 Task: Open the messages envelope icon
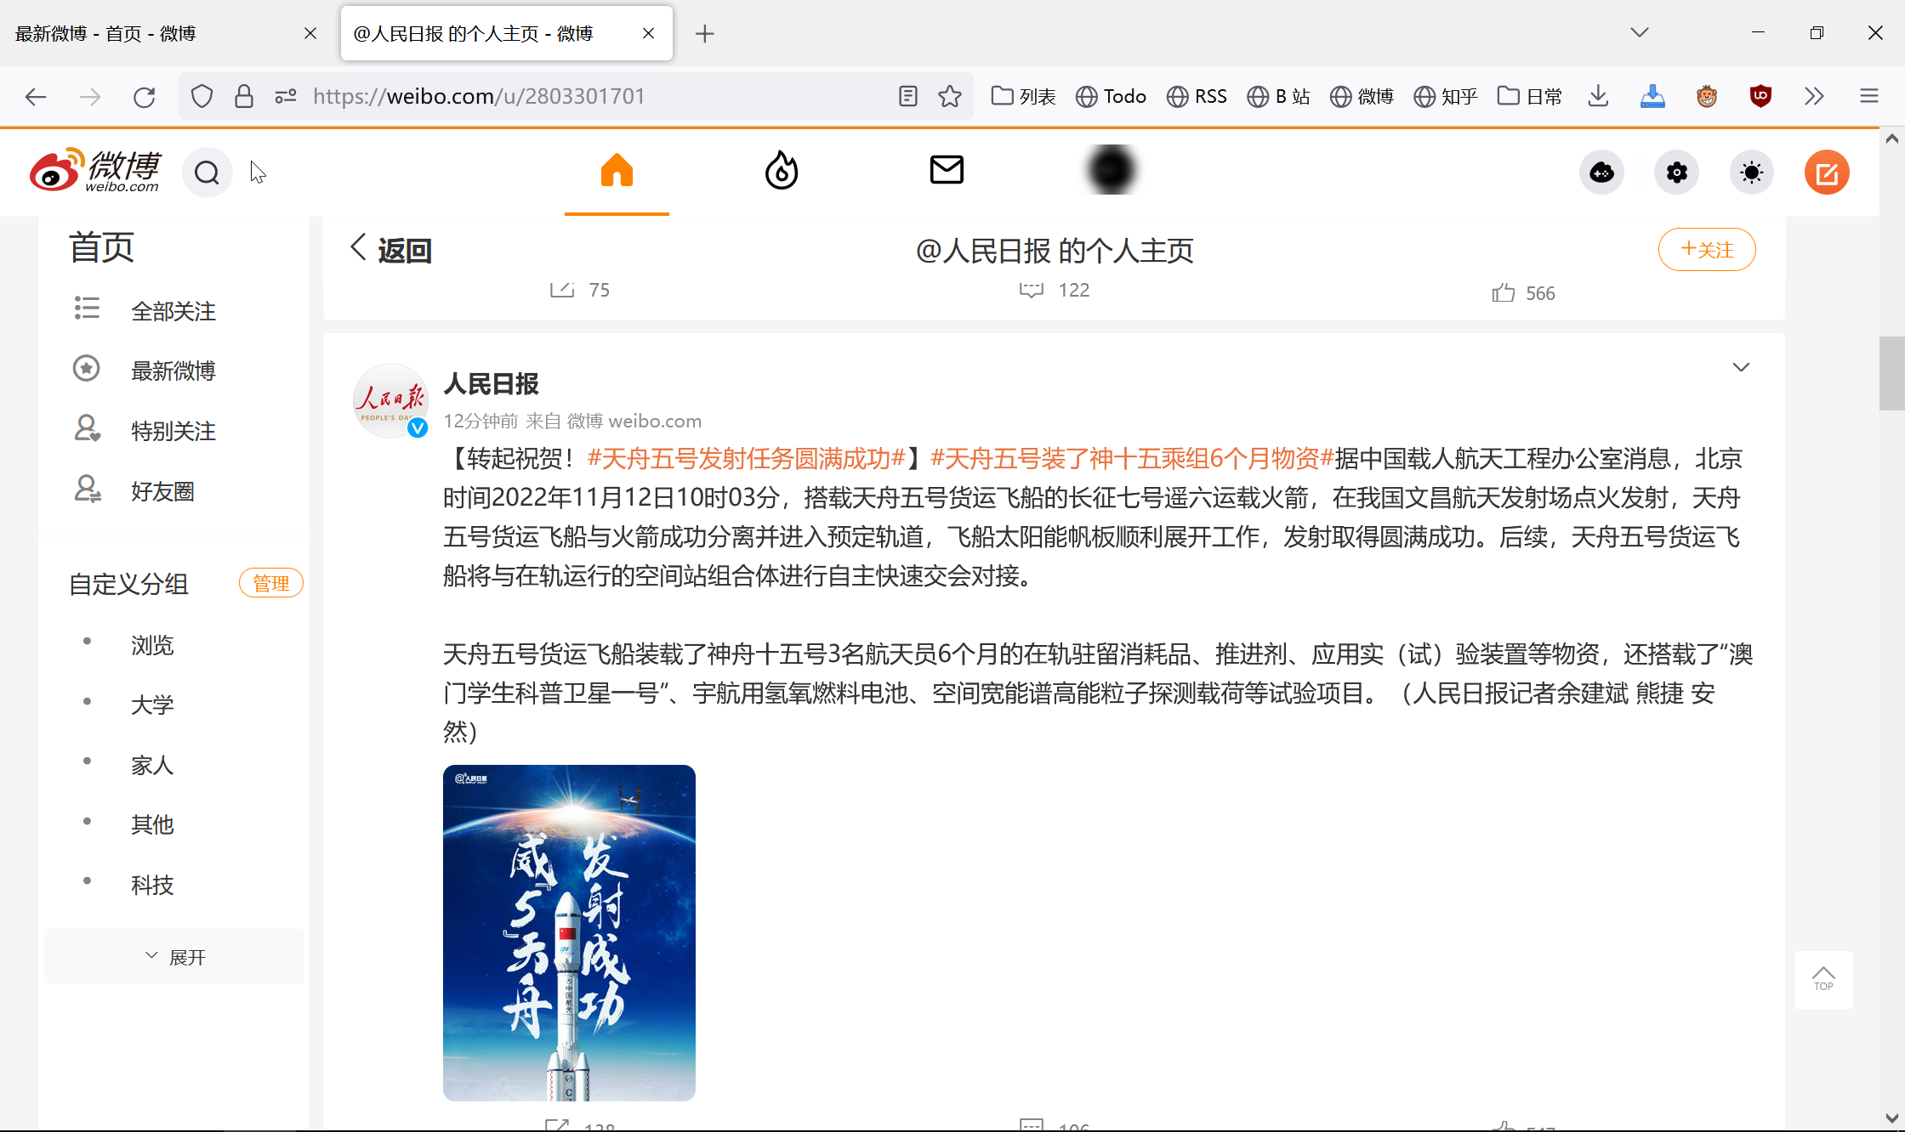click(947, 170)
